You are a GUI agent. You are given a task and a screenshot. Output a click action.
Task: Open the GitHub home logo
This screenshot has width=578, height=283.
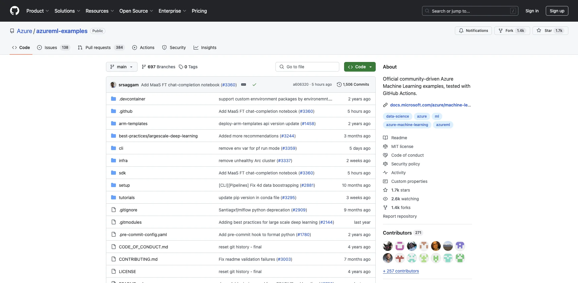[x=14, y=11]
